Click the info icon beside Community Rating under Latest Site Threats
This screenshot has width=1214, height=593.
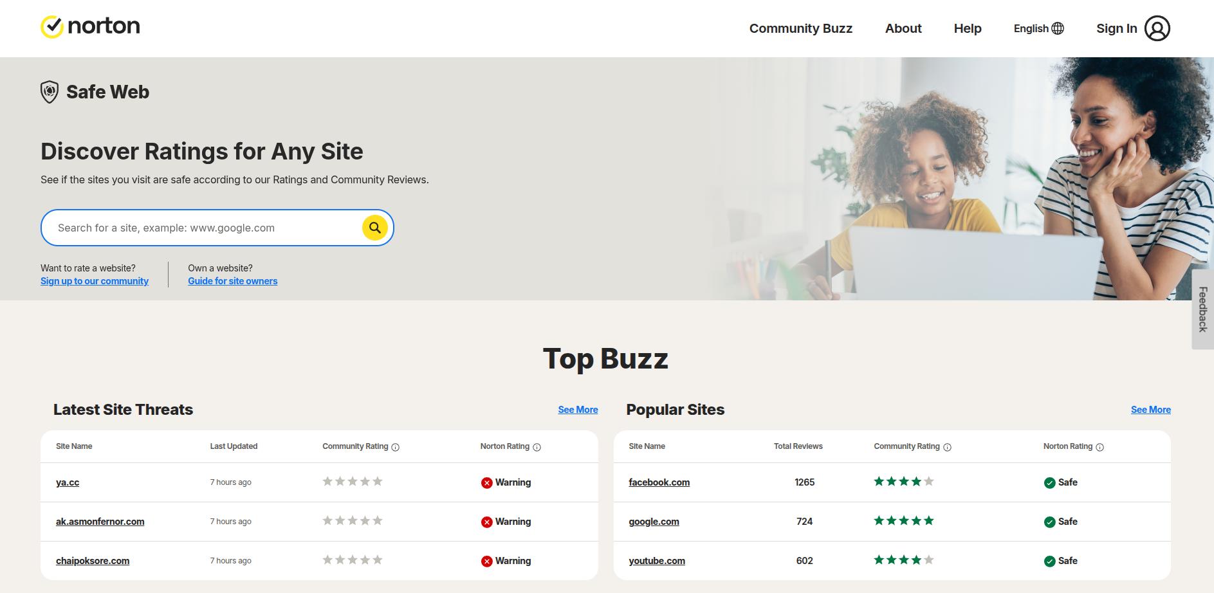tap(394, 447)
